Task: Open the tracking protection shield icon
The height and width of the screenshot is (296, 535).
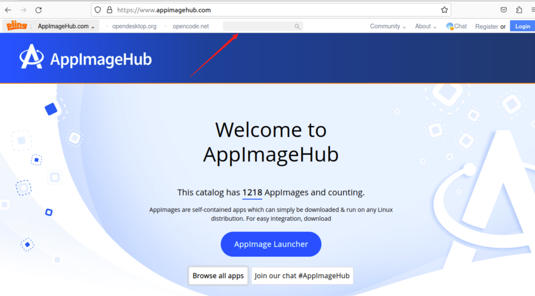Action: pos(98,10)
